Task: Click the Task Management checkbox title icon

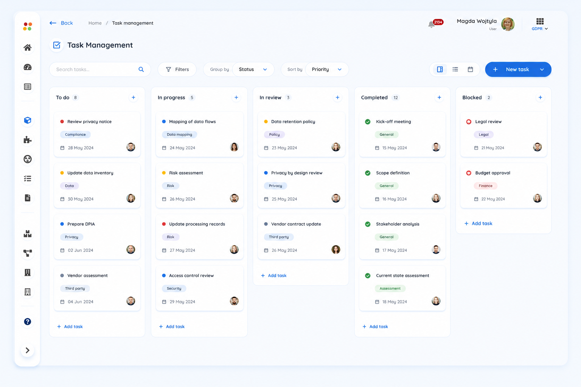Action: click(x=57, y=45)
